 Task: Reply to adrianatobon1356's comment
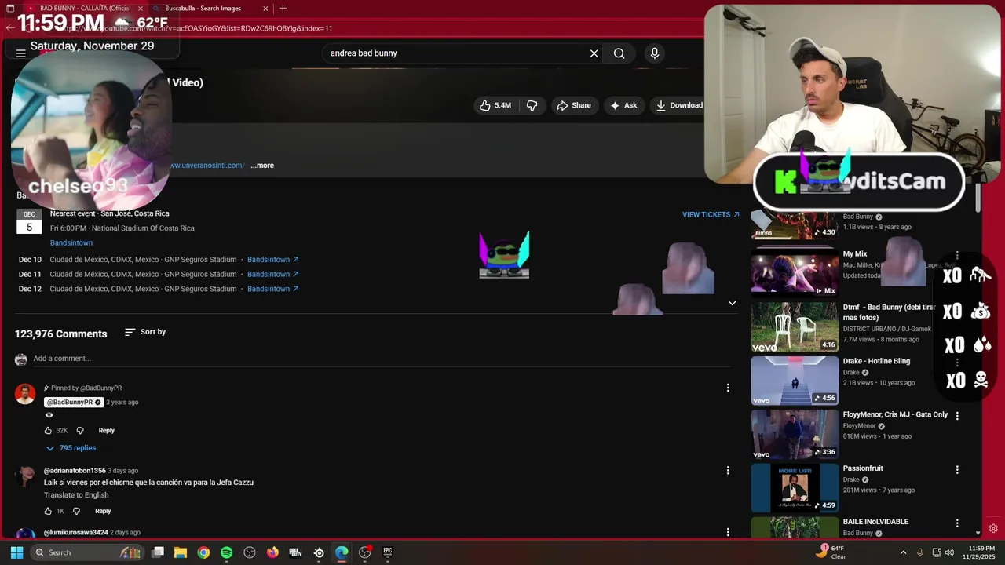(x=103, y=511)
